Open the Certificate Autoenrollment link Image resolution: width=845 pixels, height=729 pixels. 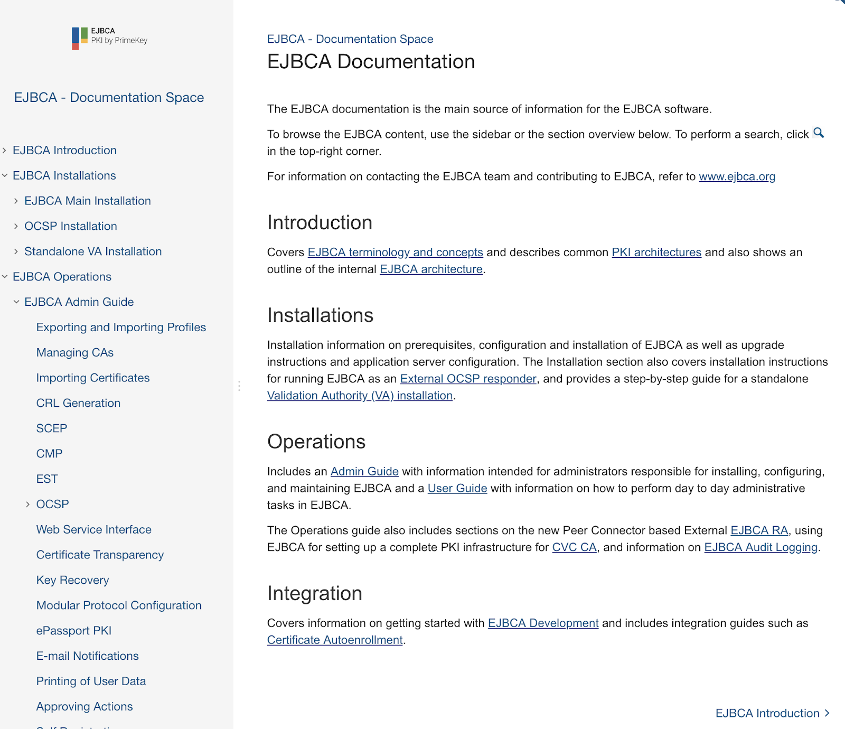334,640
